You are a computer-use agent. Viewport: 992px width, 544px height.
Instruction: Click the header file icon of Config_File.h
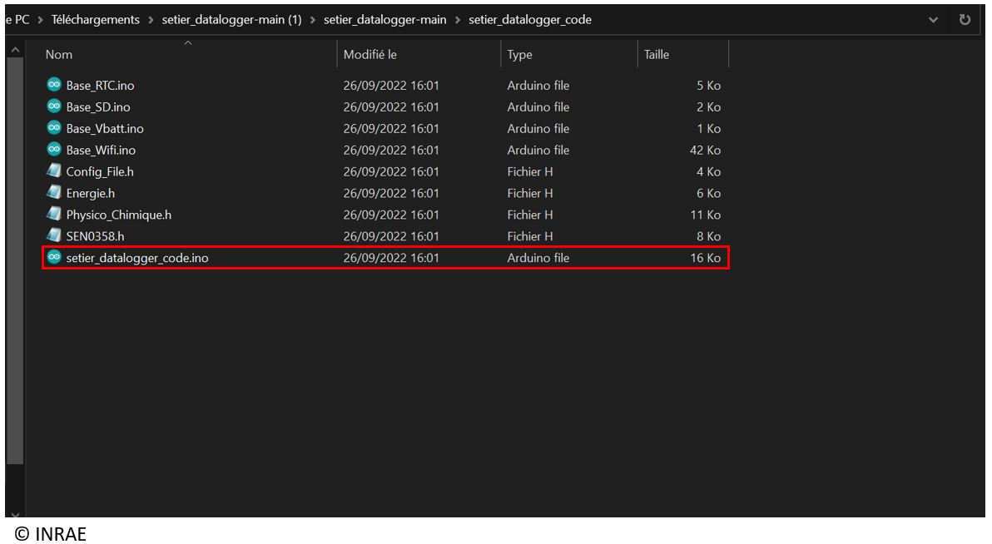(54, 172)
